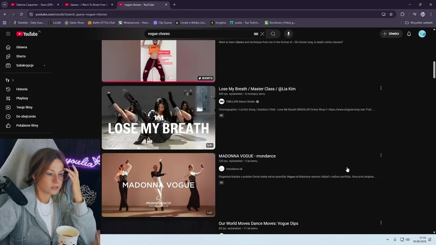Open the mondance.sk channel name link

(234, 169)
